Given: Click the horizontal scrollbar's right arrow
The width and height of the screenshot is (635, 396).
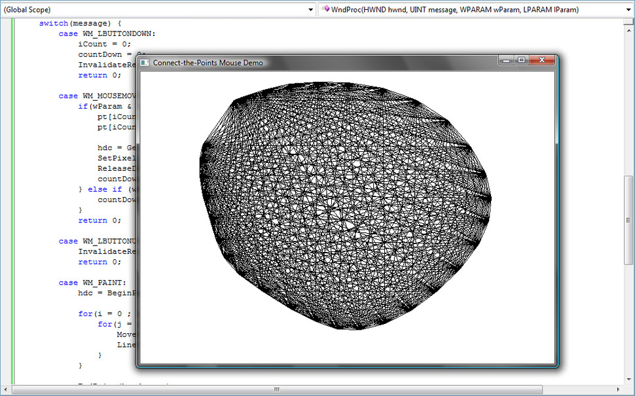Looking at the screenshot, I should [618, 390].
